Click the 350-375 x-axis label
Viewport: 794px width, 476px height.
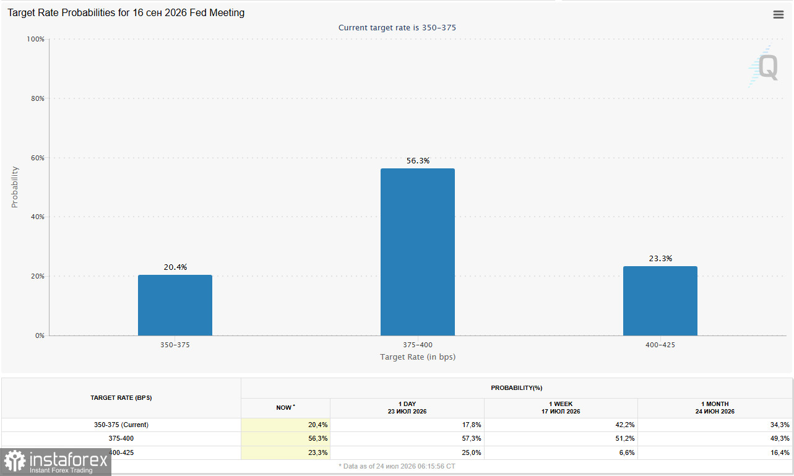click(x=175, y=345)
